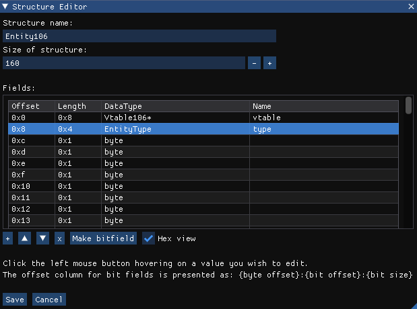Edit the Structure name field Entity106
417x309 pixels.
click(139, 36)
